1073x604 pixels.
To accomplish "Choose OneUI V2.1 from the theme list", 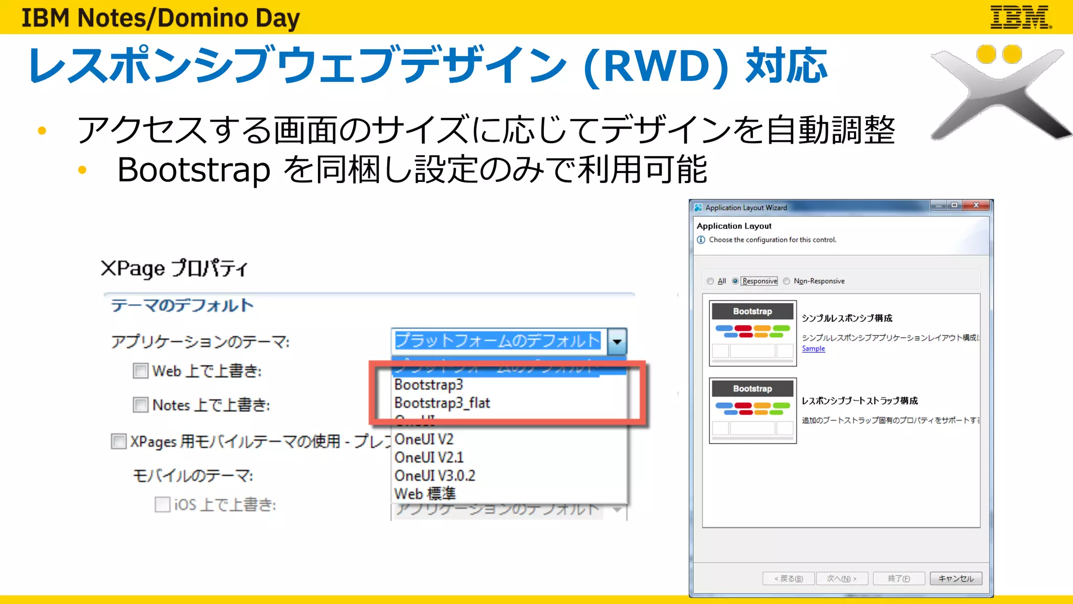I will [429, 457].
